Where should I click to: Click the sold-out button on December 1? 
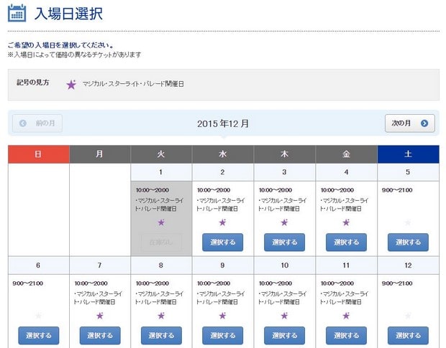pos(161,243)
